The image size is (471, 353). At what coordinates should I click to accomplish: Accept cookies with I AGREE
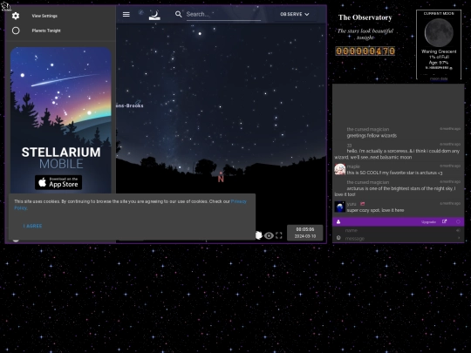[32, 226]
